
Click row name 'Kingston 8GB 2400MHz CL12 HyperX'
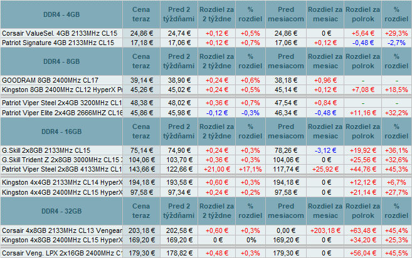62,90
